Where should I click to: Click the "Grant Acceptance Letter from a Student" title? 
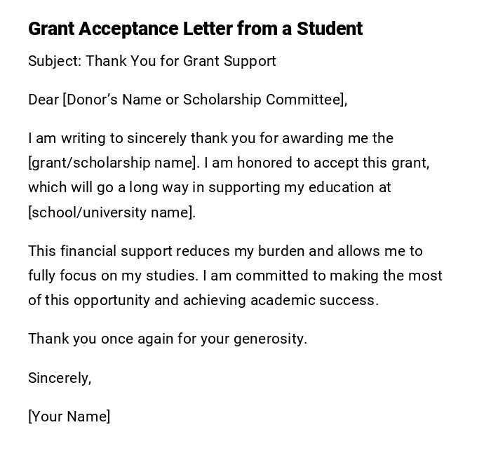pos(195,29)
